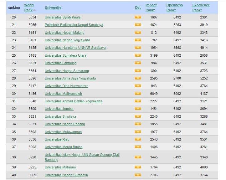Open details icon for UIN Sunan Gunung Djati
The width and height of the screenshot is (226, 180).
tap(138, 157)
